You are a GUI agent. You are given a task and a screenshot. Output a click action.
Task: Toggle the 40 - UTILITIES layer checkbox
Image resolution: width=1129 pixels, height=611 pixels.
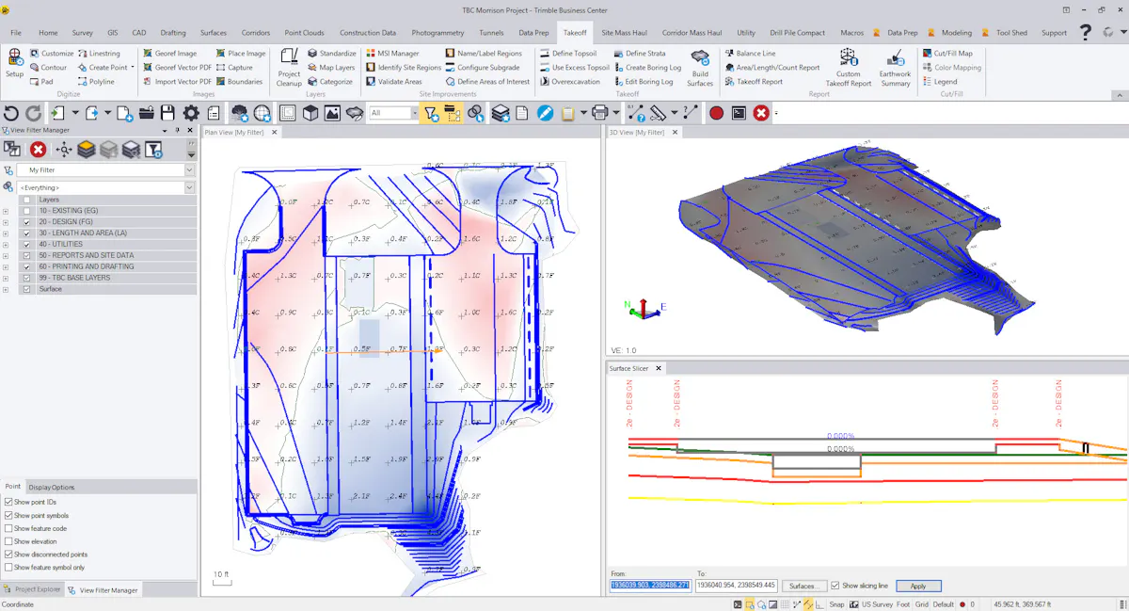coord(26,244)
